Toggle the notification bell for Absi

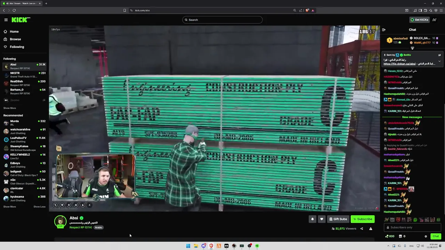[312, 219]
